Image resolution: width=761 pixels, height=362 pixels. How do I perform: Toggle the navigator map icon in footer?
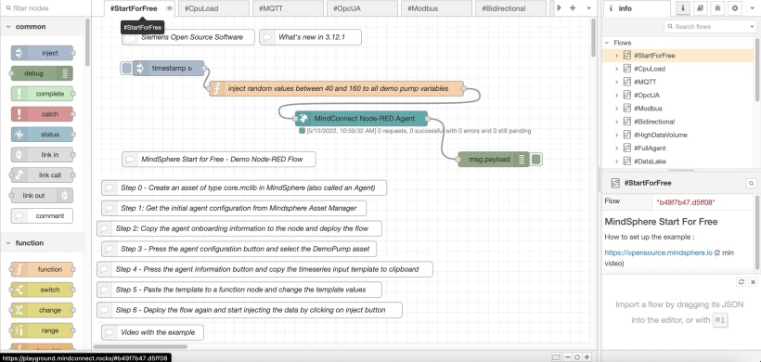click(556, 357)
